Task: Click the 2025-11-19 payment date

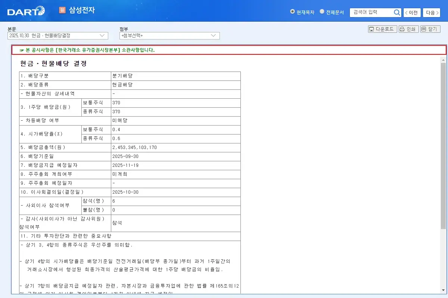Action: (125, 165)
